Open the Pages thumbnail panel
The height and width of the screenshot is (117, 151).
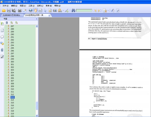(2, 30)
